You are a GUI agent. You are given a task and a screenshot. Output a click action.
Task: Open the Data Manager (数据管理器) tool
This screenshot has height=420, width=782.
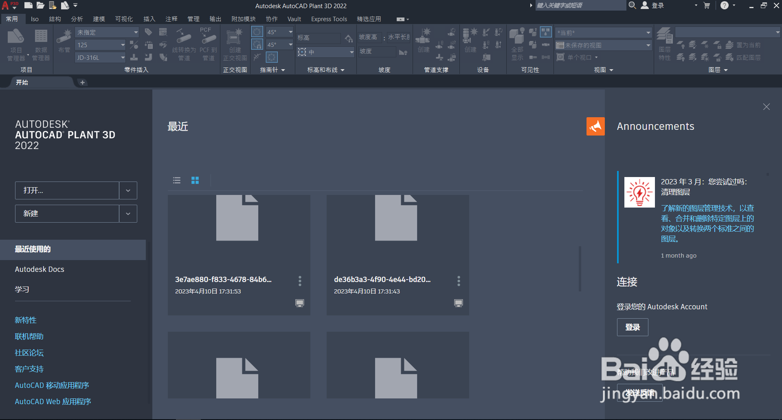(41, 45)
